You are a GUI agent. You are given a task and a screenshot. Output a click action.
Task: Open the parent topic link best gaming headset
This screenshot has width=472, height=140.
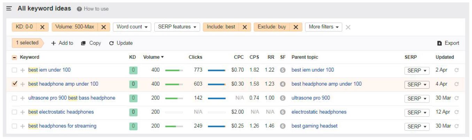click(x=314, y=126)
